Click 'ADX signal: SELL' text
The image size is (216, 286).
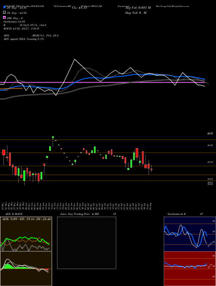point(15,39)
